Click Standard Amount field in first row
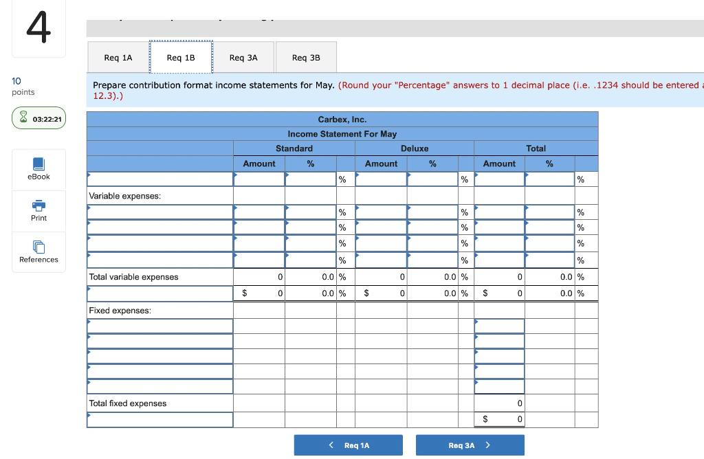Screen dimensions: 704x459 (259, 179)
